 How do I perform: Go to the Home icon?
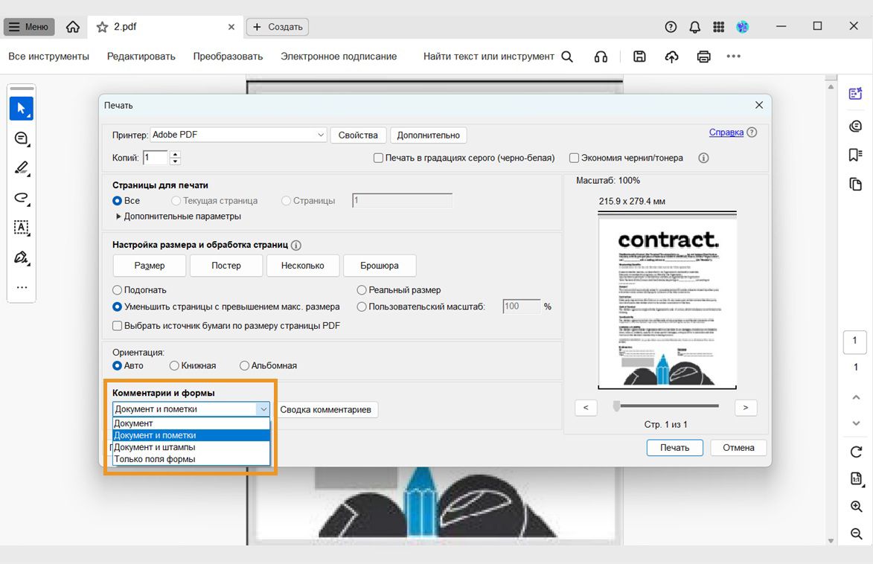[x=72, y=27]
